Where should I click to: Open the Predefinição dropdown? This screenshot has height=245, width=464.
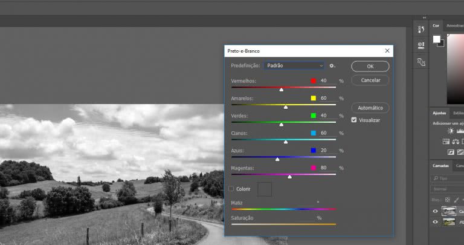294,66
